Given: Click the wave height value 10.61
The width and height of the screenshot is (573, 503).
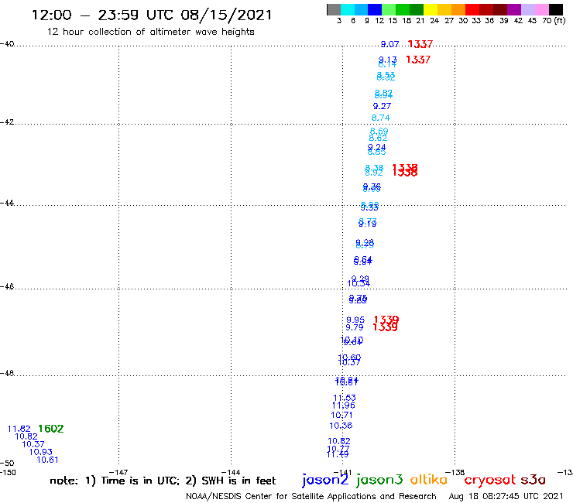Looking at the screenshot, I should pyautogui.click(x=47, y=460).
